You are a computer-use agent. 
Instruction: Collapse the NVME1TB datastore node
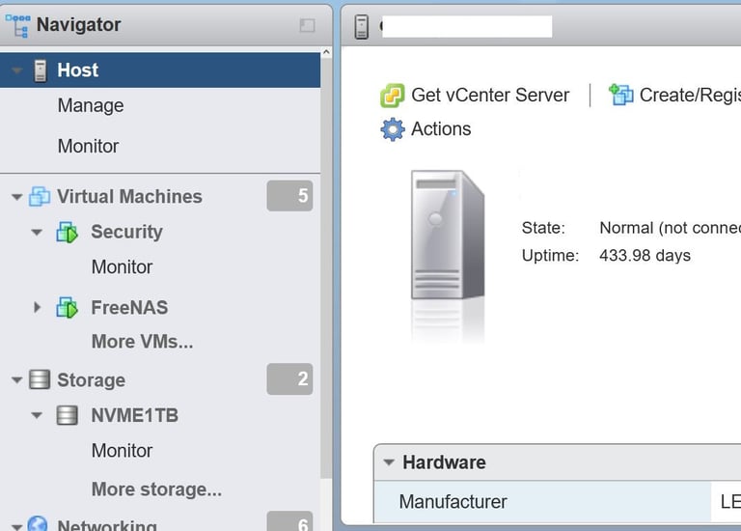pos(37,415)
